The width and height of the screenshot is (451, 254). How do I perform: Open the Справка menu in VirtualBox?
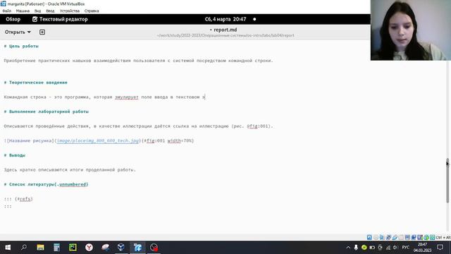92,11
